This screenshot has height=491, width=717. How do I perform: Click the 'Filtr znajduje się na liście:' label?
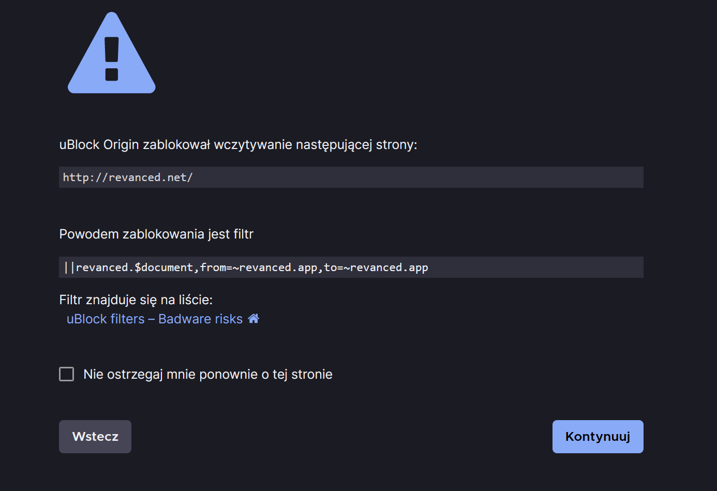(136, 300)
